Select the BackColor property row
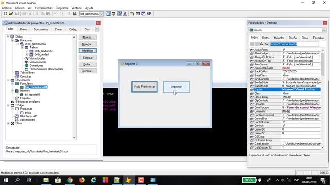Viewport: 330px width, 185px height. click(x=285, y=71)
